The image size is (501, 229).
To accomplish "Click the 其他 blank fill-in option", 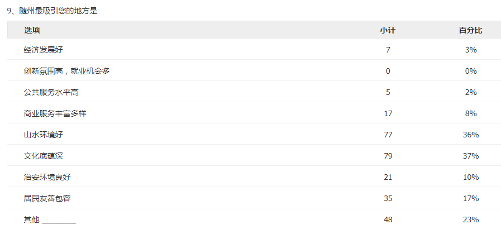I will pyautogui.click(x=50, y=220).
